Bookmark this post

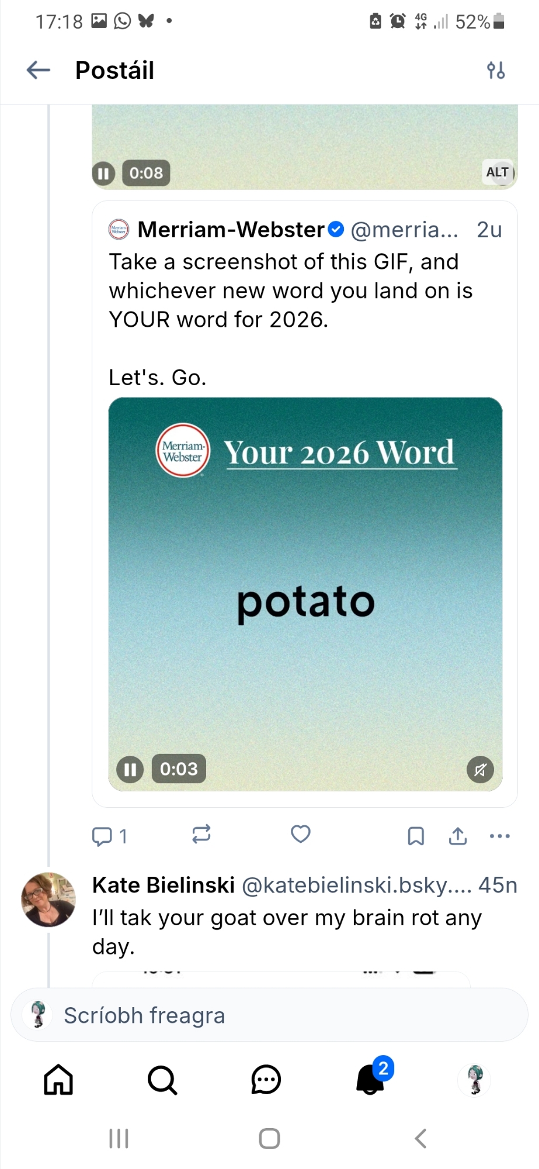pos(415,836)
